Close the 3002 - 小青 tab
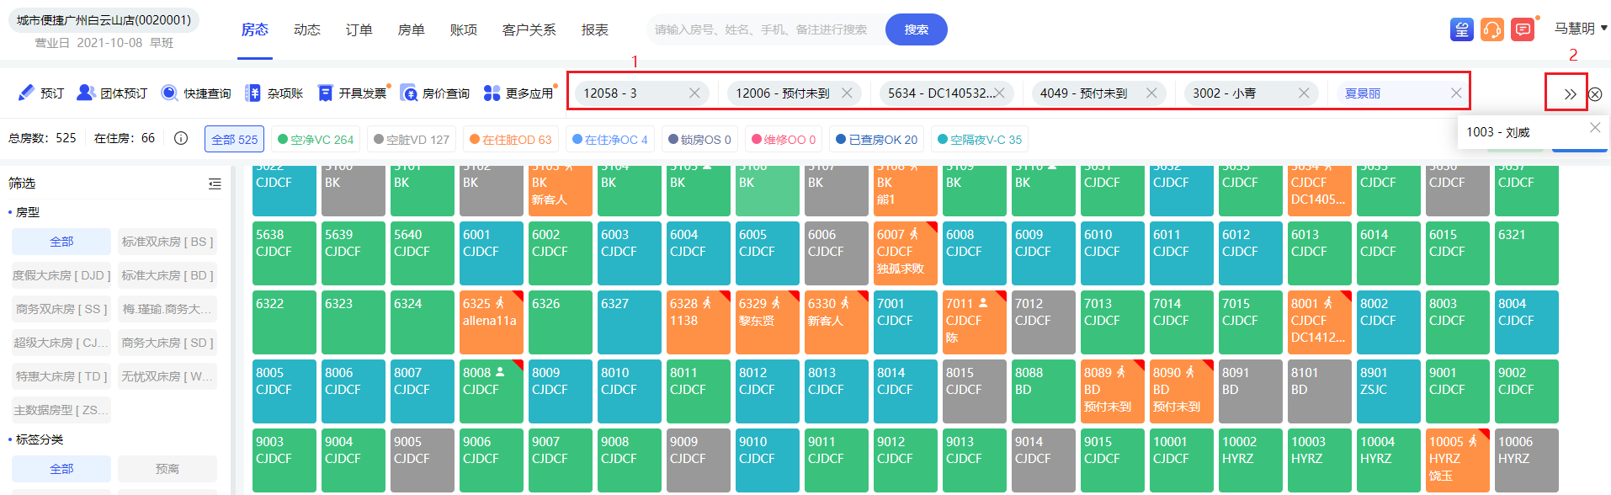The width and height of the screenshot is (1611, 495). click(x=1304, y=93)
